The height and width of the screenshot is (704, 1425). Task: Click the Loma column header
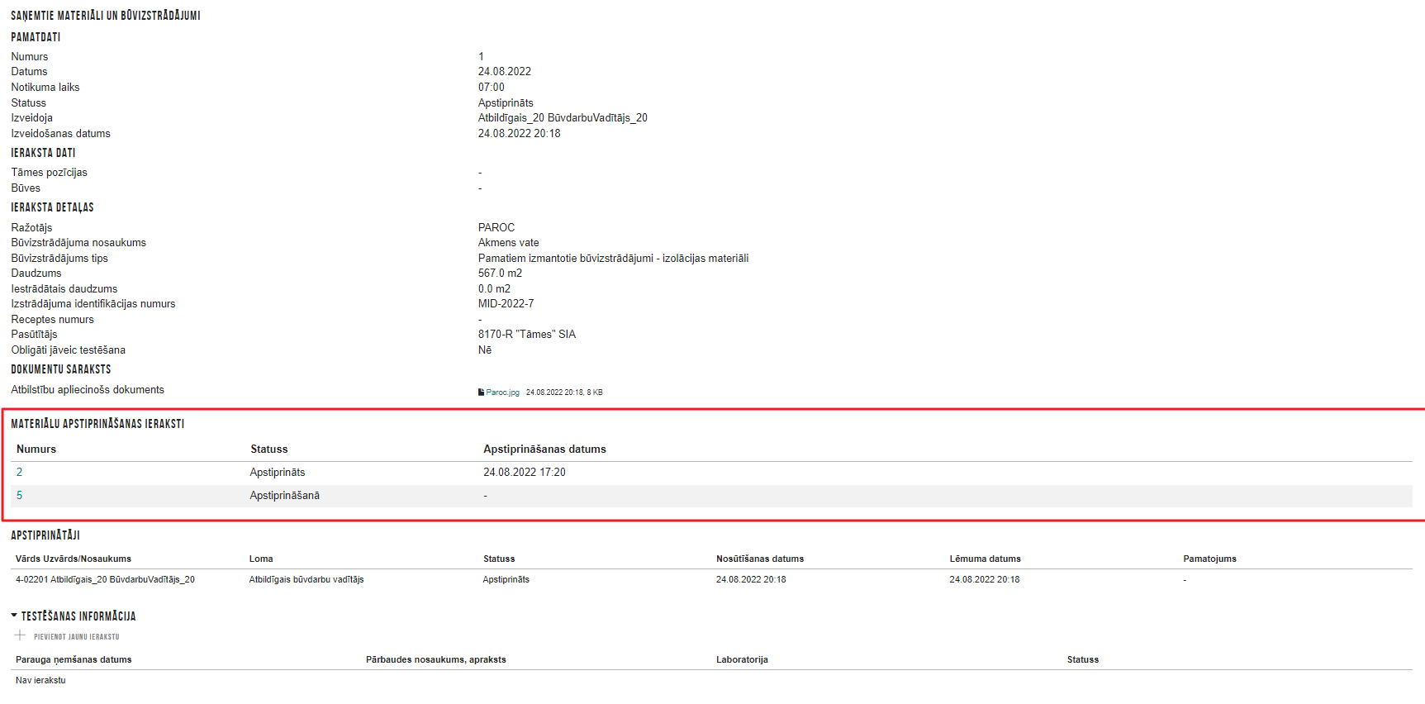tap(261, 559)
